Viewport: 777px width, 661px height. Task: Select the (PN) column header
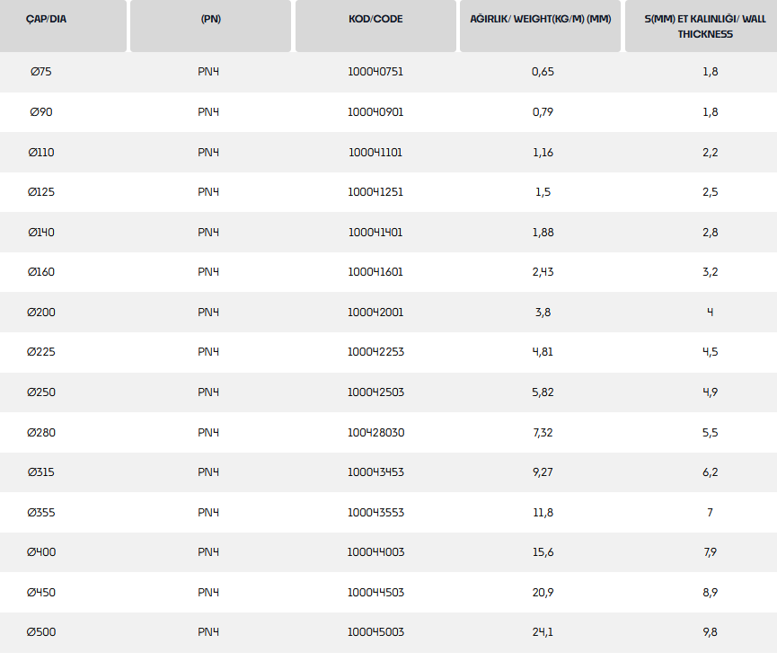click(210, 19)
